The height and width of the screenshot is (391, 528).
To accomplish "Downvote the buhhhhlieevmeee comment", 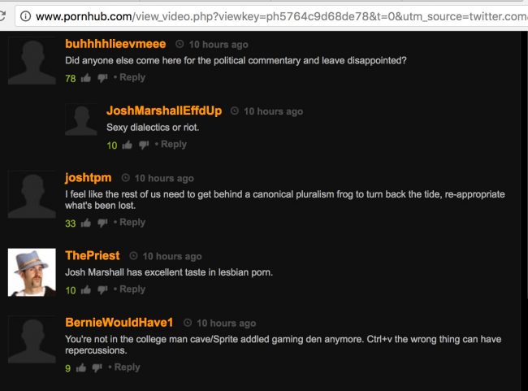I will [x=102, y=78].
